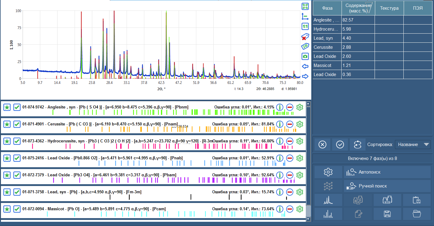Open info for Anglesite phase

coord(280,107)
